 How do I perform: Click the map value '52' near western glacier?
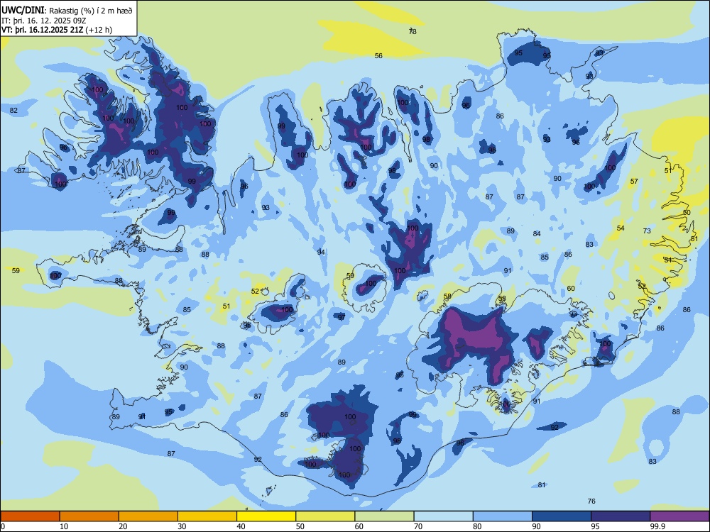(x=255, y=292)
